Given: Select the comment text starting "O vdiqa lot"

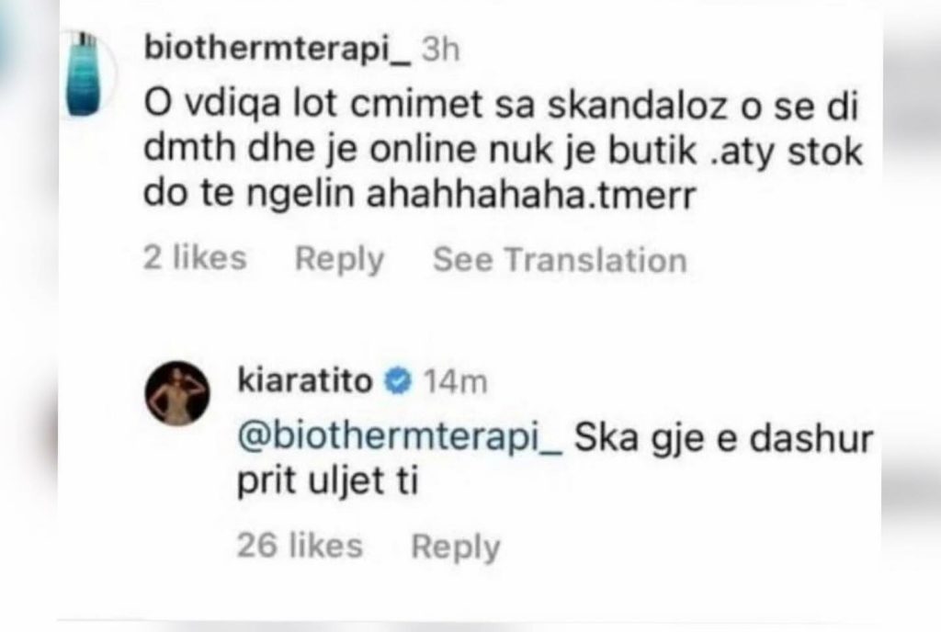Looking at the screenshot, I should (503, 150).
